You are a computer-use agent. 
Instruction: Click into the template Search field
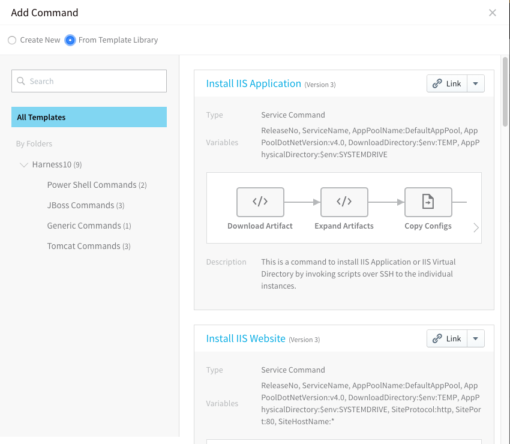point(89,81)
